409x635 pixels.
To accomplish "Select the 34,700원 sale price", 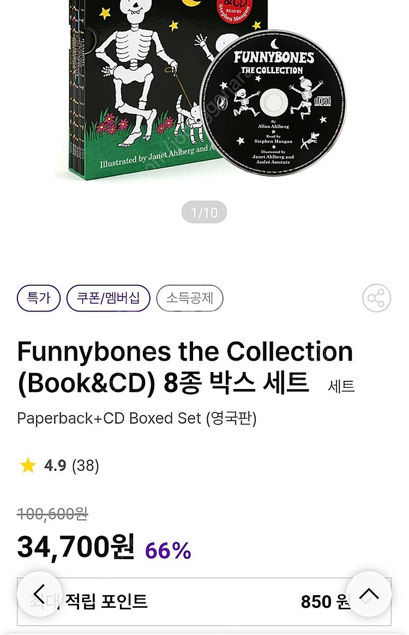I will point(76,547).
